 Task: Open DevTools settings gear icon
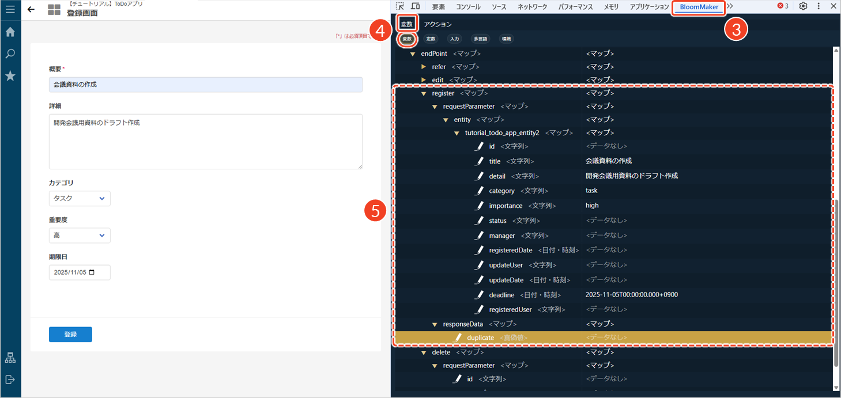tap(803, 6)
